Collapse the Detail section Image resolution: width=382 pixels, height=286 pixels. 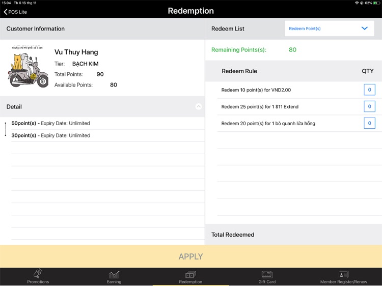(199, 106)
